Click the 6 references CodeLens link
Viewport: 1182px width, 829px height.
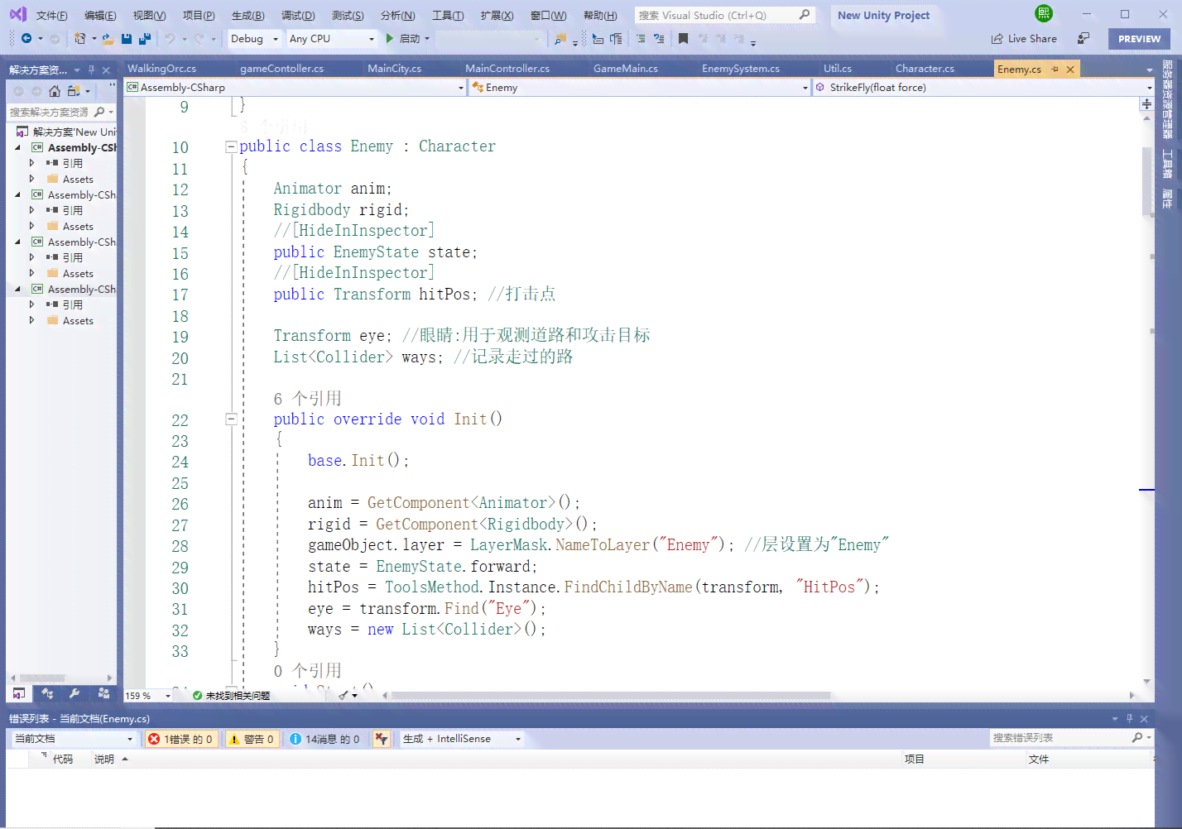(x=308, y=399)
